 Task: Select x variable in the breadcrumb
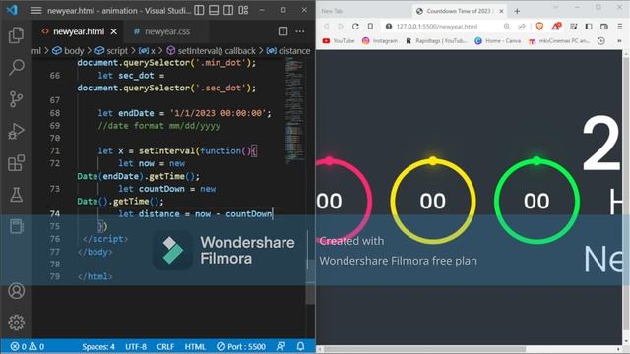pyautogui.click(x=147, y=51)
